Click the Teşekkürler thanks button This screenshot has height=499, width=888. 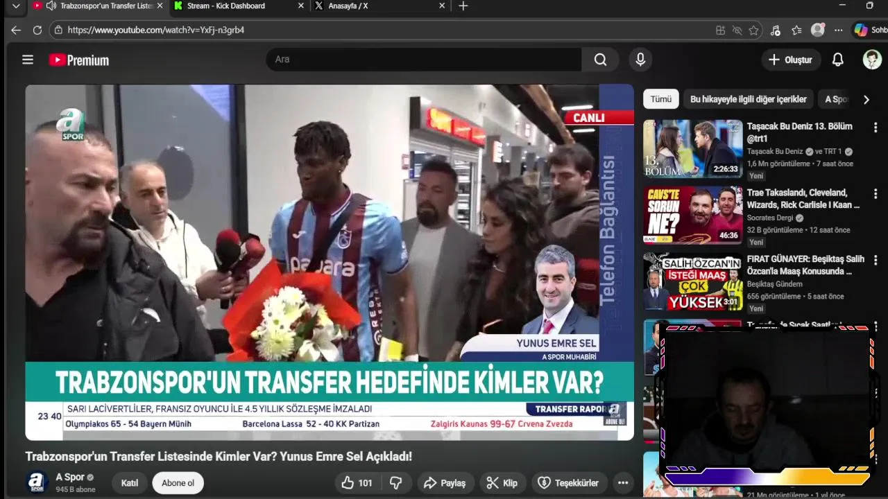(x=568, y=483)
